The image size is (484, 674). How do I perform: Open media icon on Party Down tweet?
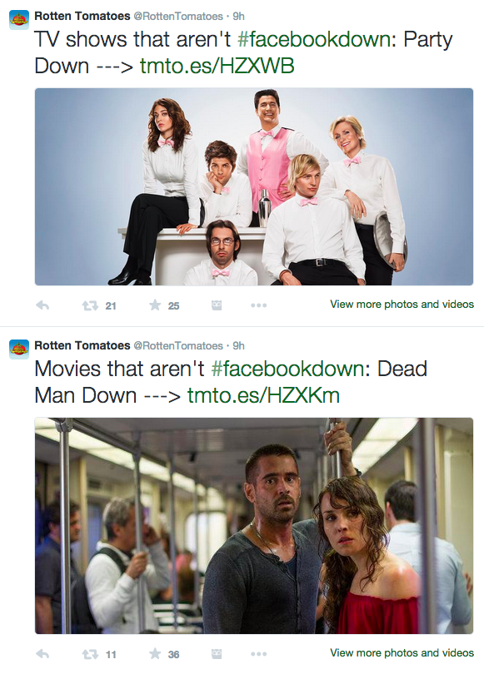coord(217,305)
